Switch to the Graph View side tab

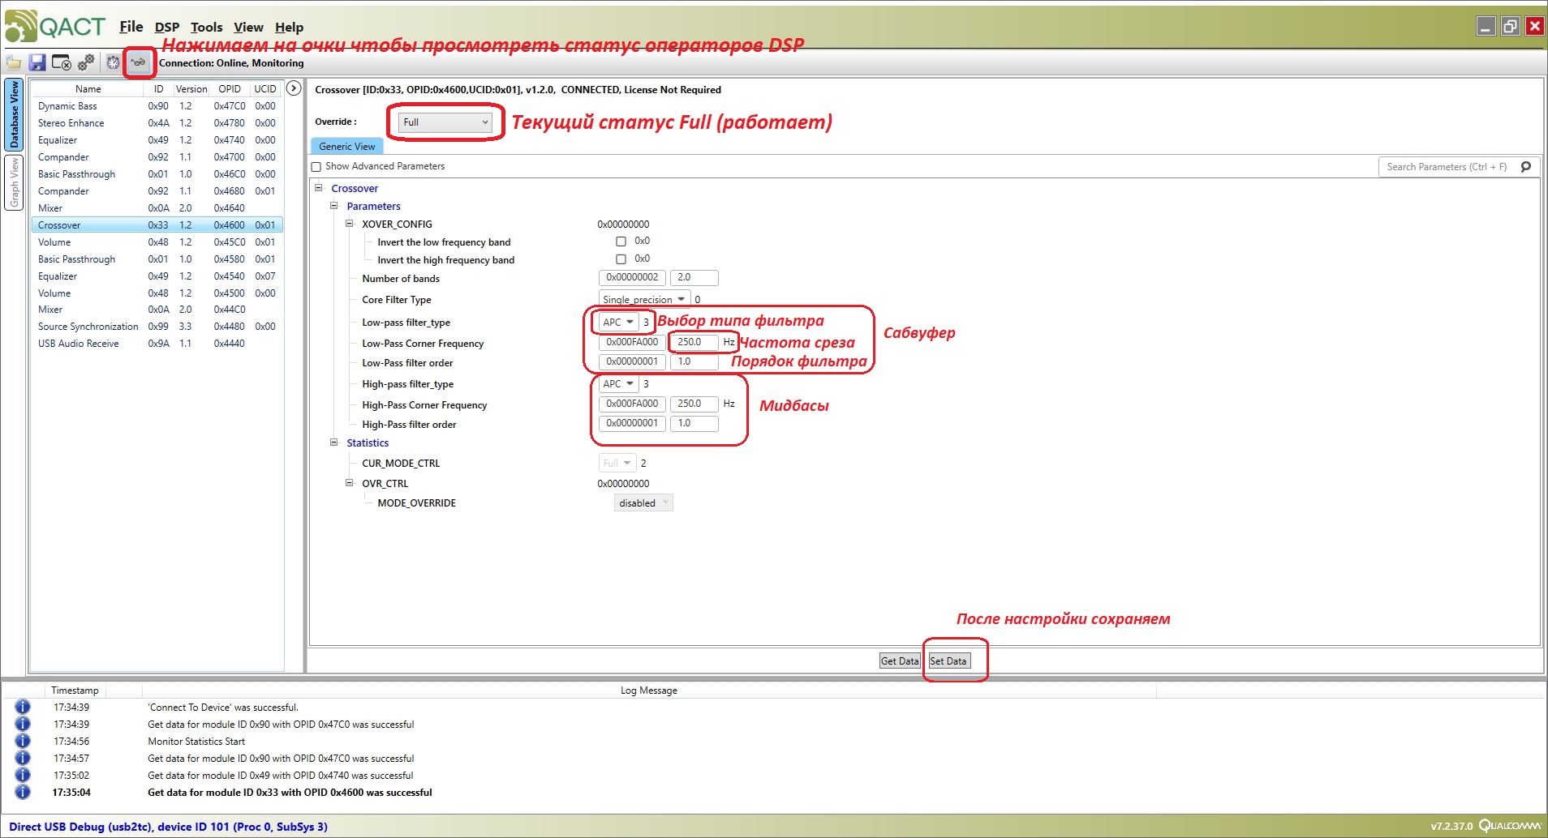[14, 182]
